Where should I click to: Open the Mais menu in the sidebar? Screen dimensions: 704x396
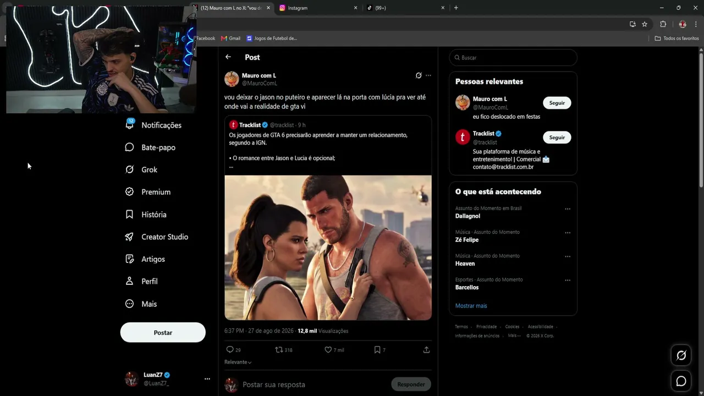[141, 304]
